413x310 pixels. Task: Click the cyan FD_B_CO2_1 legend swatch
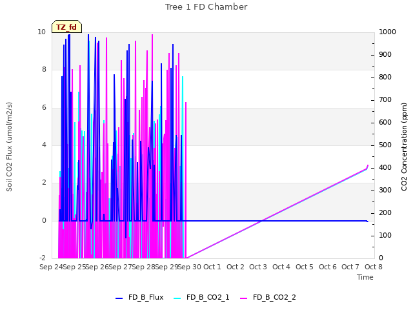(x=177, y=298)
